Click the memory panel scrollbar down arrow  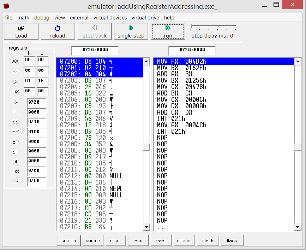point(145,227)
